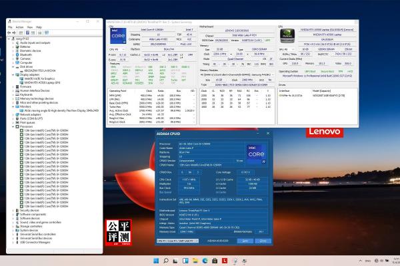This screenshot has width=400, height=266.
Task: Open Task View from the taskbar
Action: [x=175, y=261]
